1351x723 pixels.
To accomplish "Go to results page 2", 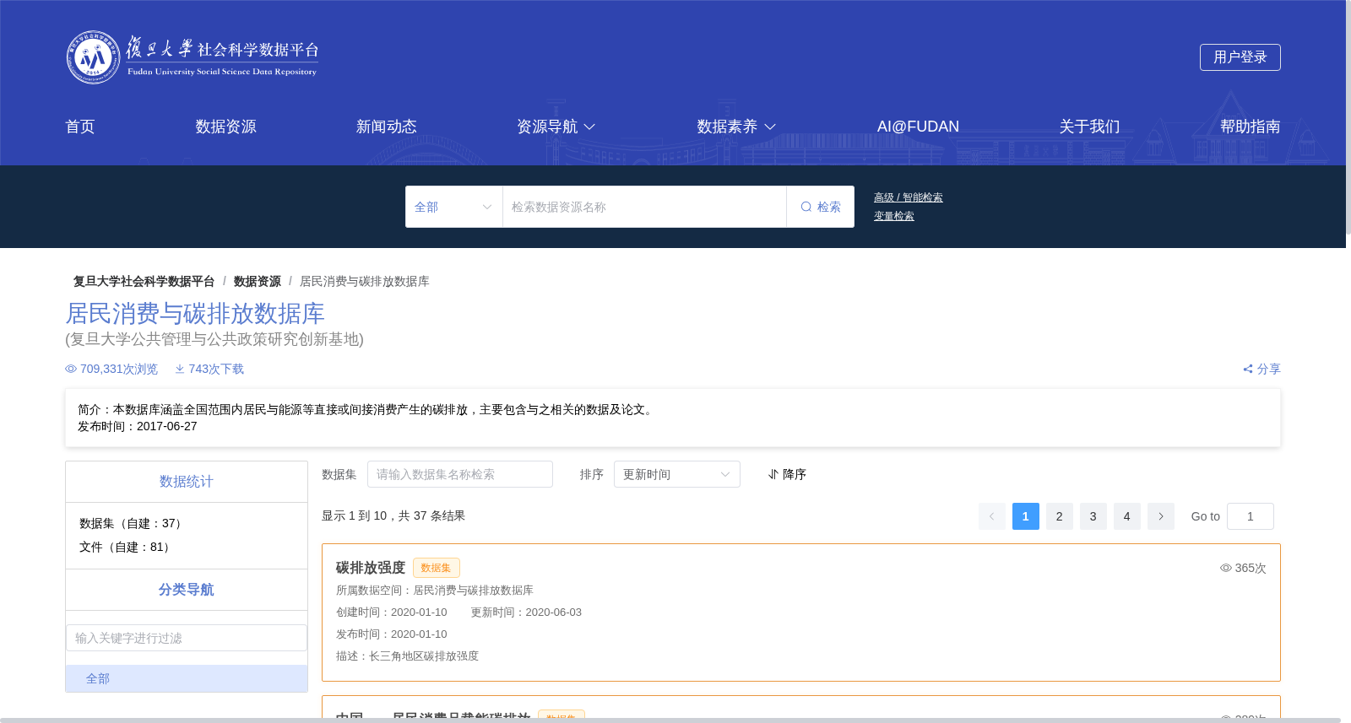I will pos(1060,516).
